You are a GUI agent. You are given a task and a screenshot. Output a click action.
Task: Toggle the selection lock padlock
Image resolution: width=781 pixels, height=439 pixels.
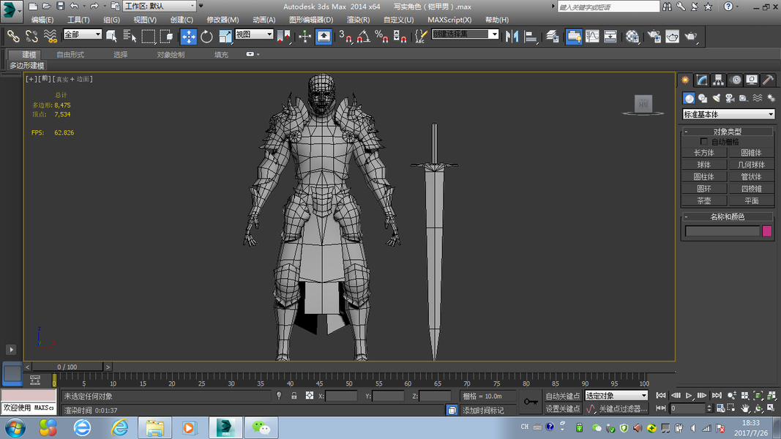[294, 396]
